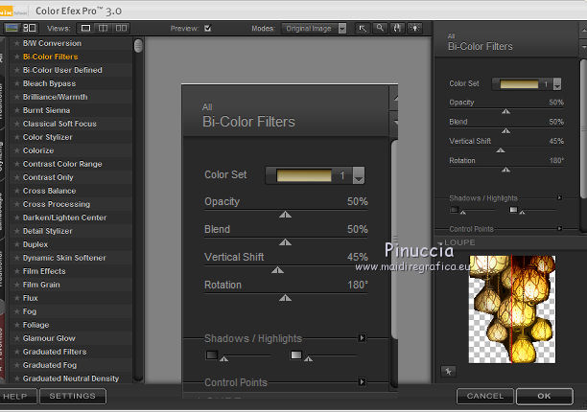Expand Shadows / Highlights arrow in right sidebar
The width and height of the screenshot is (587, 412).
click(560, 197)
